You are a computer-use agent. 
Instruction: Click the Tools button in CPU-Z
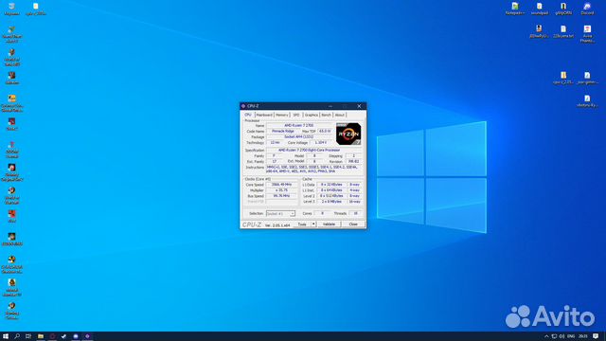point(302,224)
